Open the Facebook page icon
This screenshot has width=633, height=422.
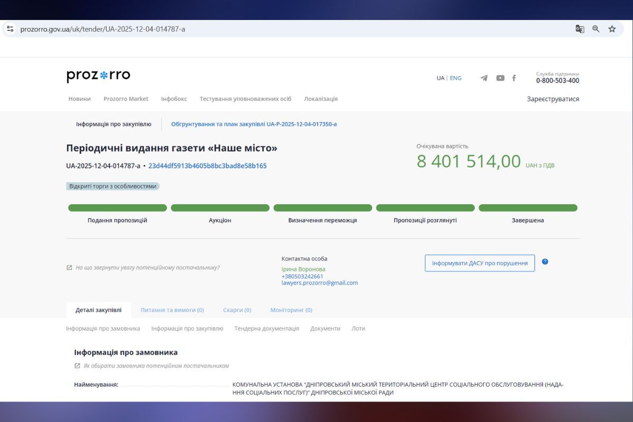click(x=514, y=78)
